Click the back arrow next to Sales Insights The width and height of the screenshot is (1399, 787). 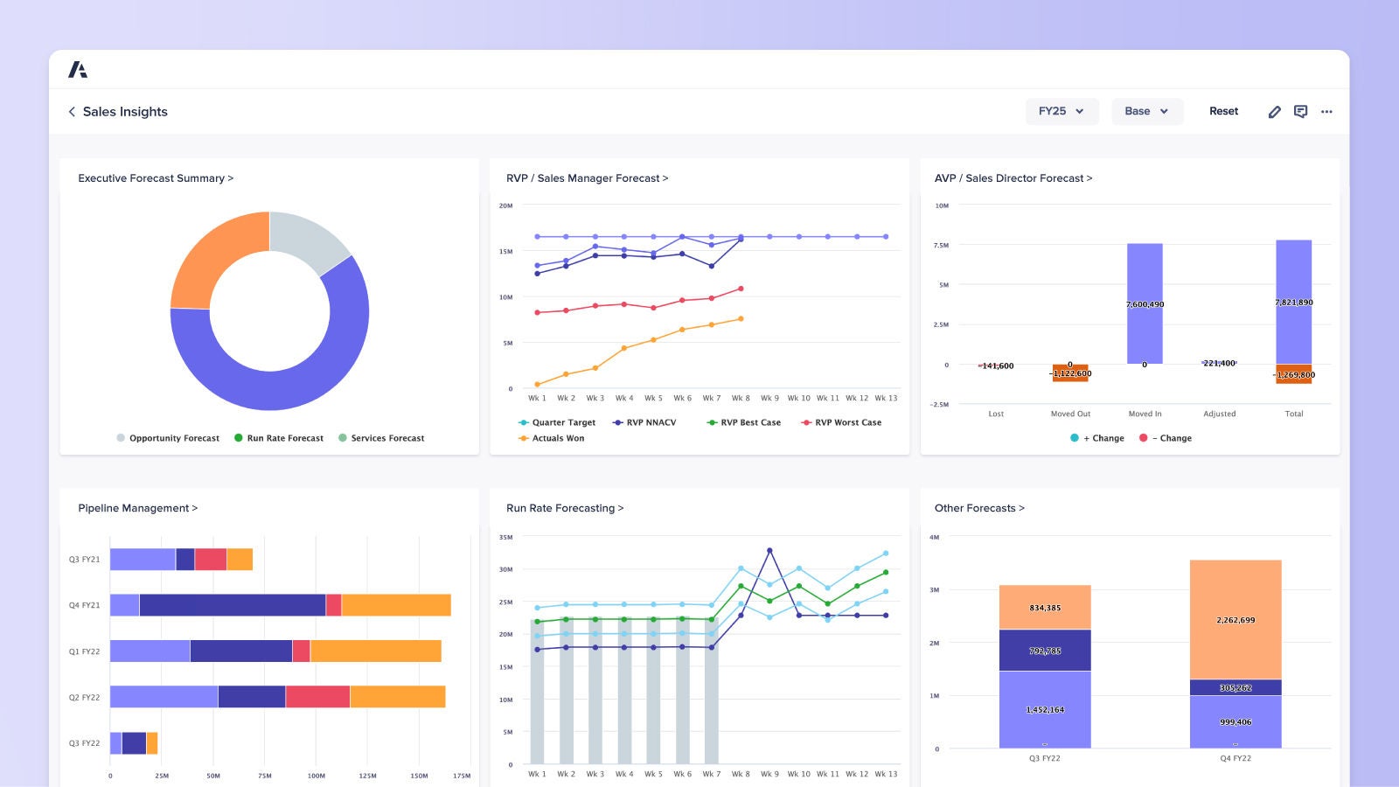coord(71,111)
